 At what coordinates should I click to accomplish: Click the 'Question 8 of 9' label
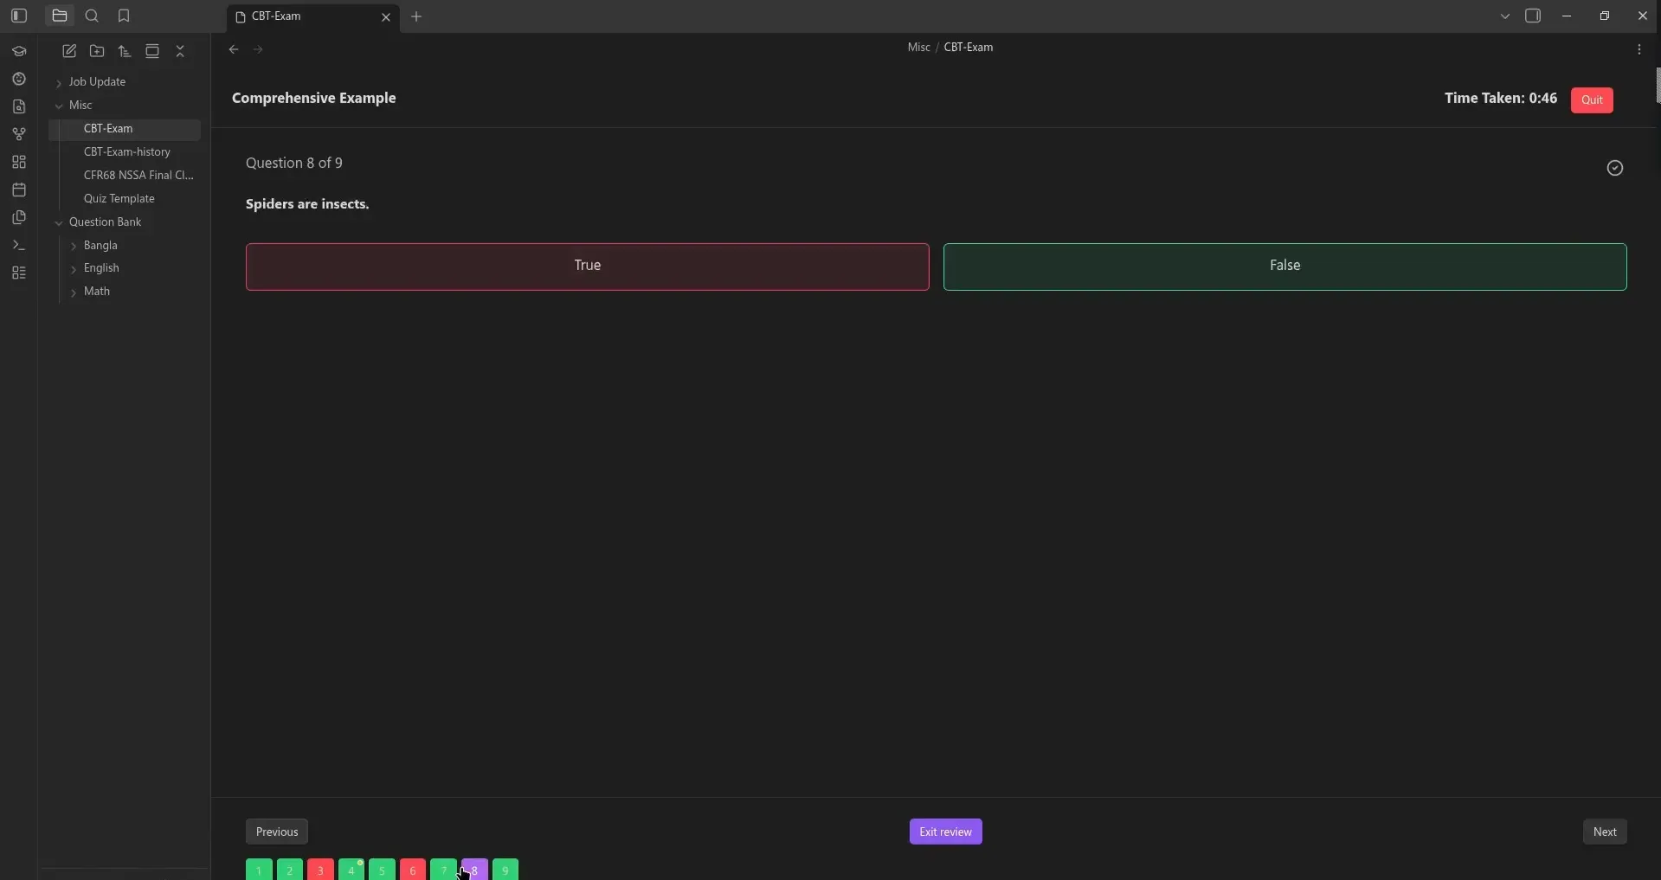click(x=294, y=164)
